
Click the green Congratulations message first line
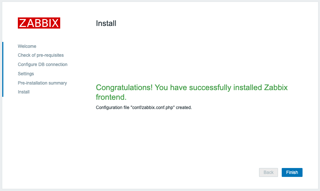tap(192, 88)
